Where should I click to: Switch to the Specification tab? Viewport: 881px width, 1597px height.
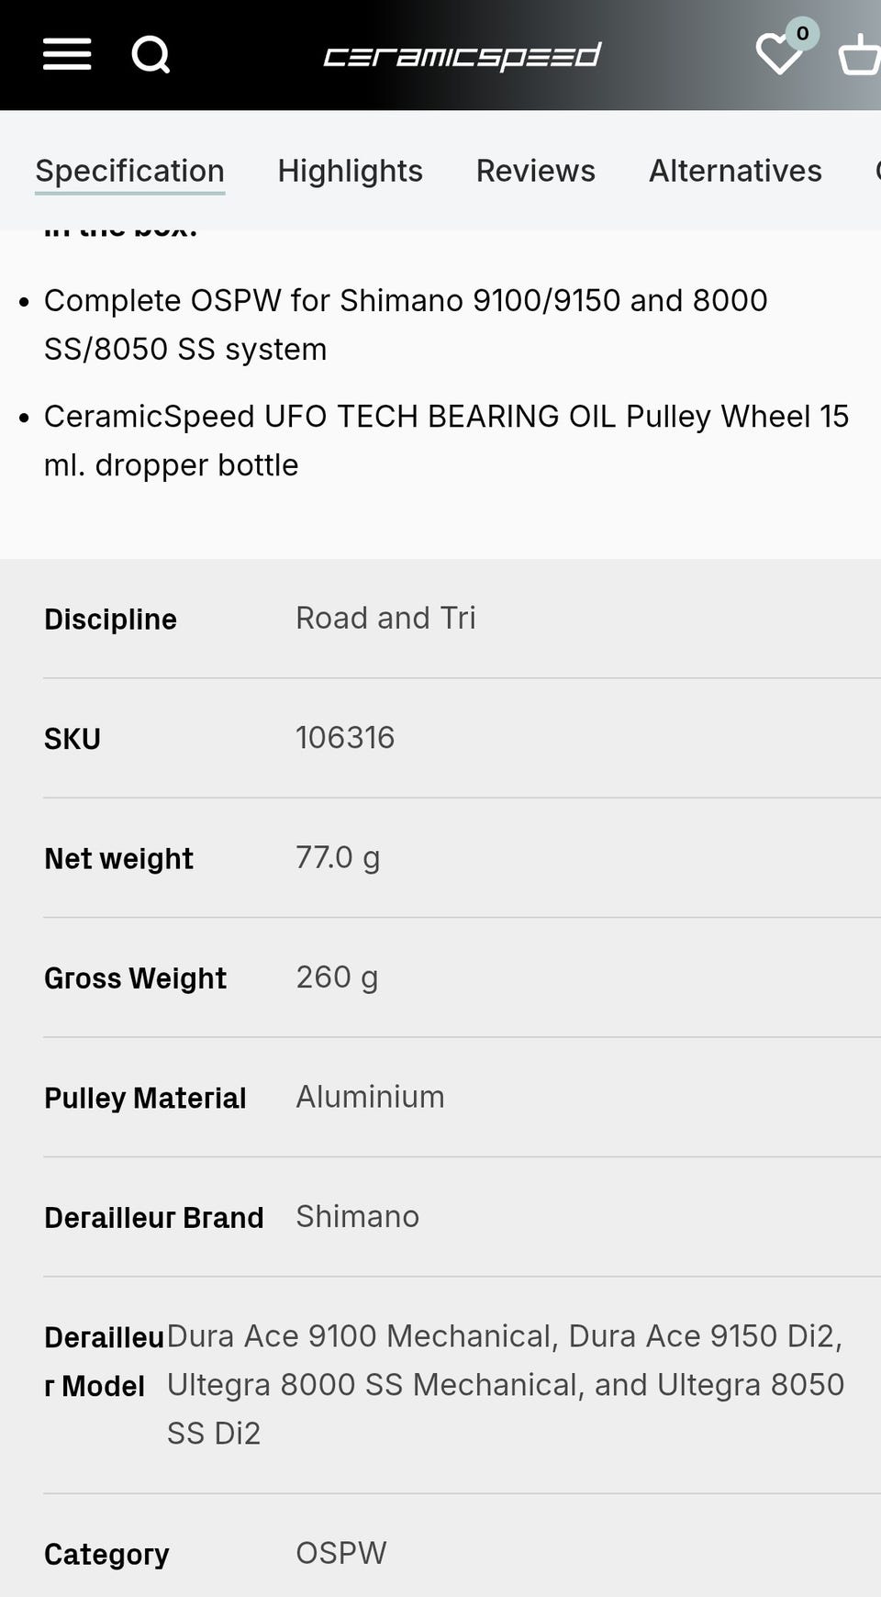coord(129,171)
